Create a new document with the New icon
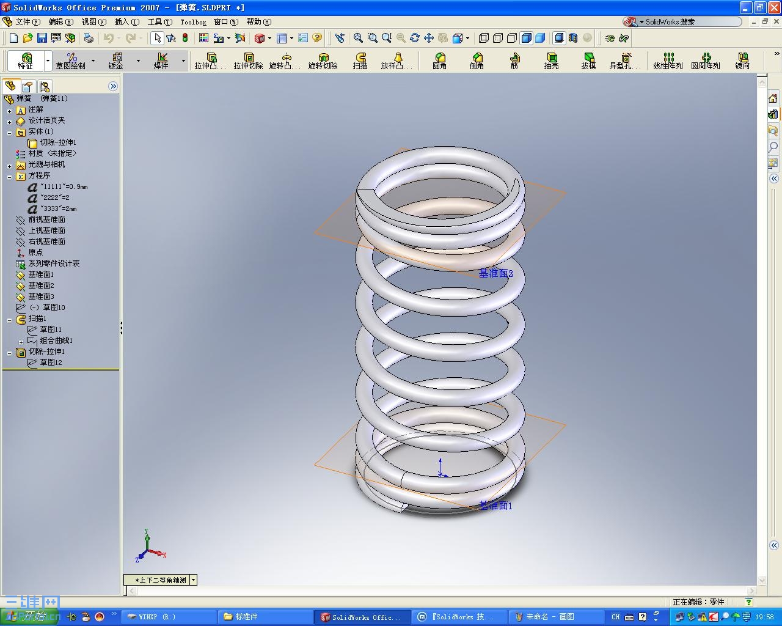The height and width of the screenshot is (626, 782). tap(13, 38)
